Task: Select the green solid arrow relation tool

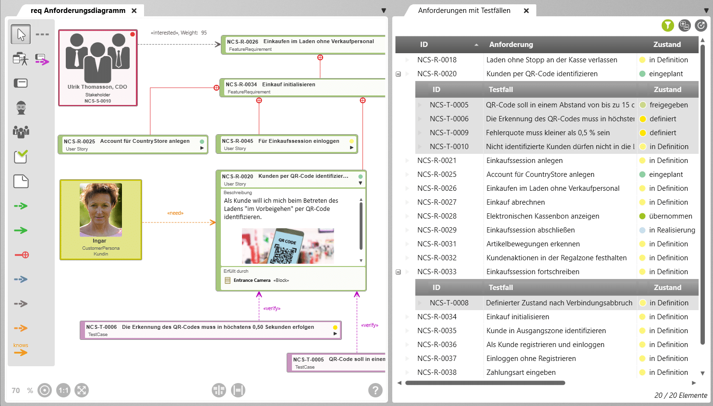Action: [21, 230]
